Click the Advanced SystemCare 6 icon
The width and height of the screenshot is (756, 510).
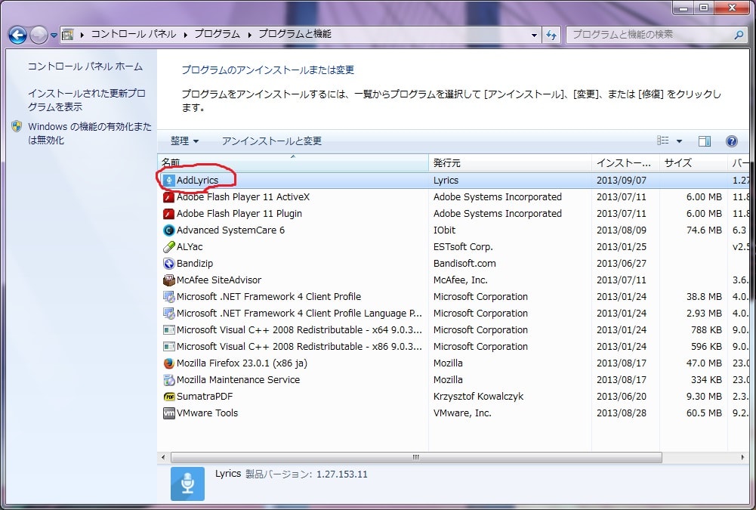[168, 230]
